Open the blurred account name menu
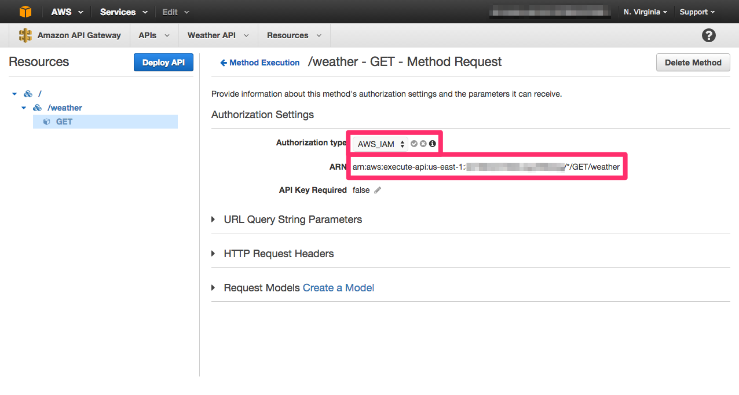 pyautogui.click(x=550, y=12)
